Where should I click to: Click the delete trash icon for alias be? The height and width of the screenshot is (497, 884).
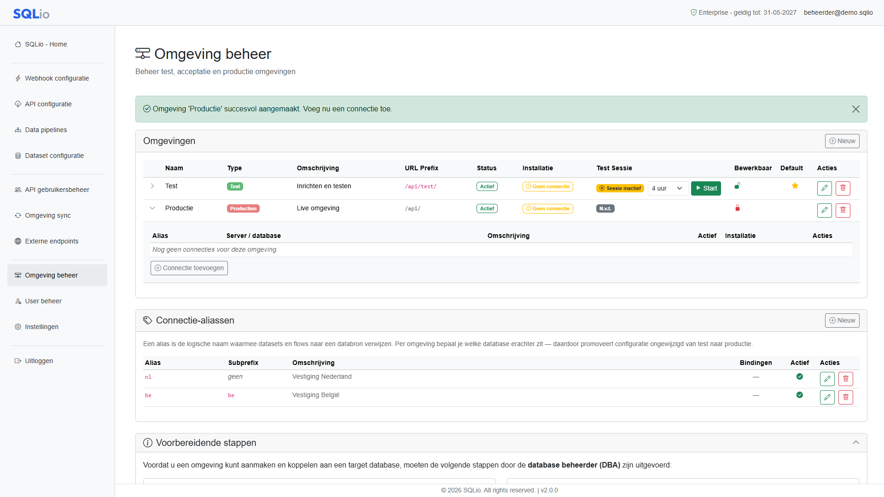(x=845, y=398)
